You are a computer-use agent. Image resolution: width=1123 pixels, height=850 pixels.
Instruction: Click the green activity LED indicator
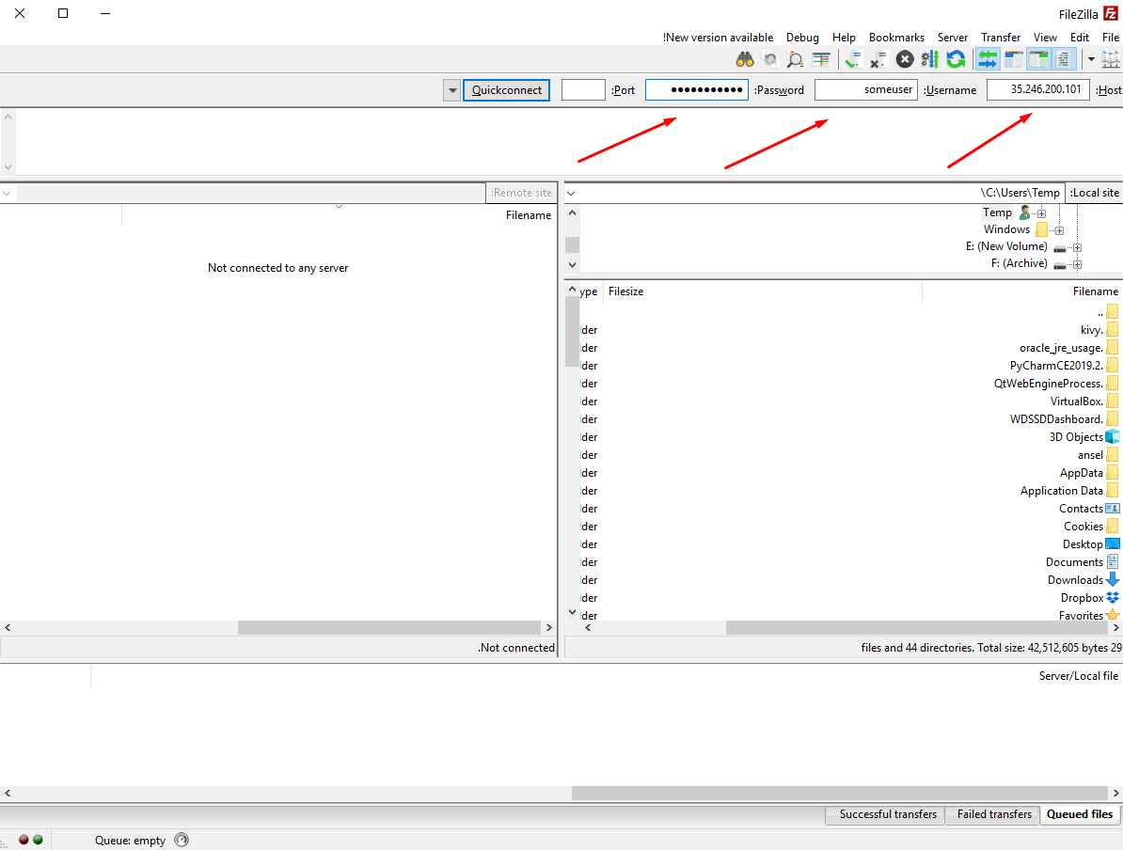[x=38, y=840]
